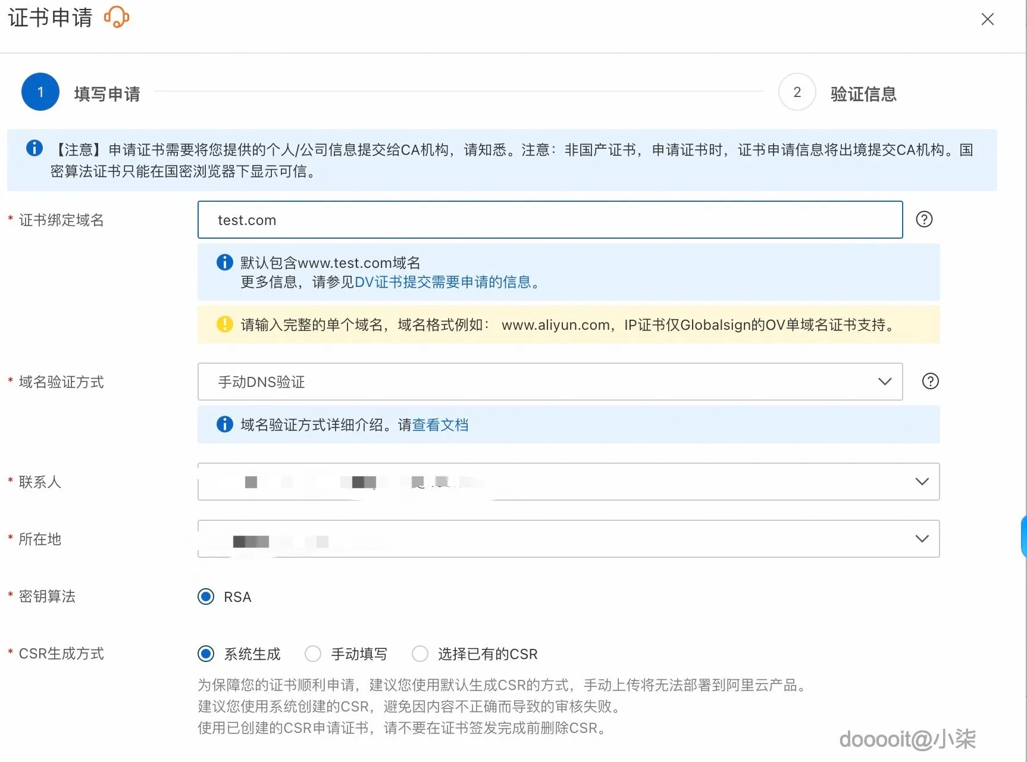
Task: Click the scrollbar on the right edge
Action: tap(1023, 536)
